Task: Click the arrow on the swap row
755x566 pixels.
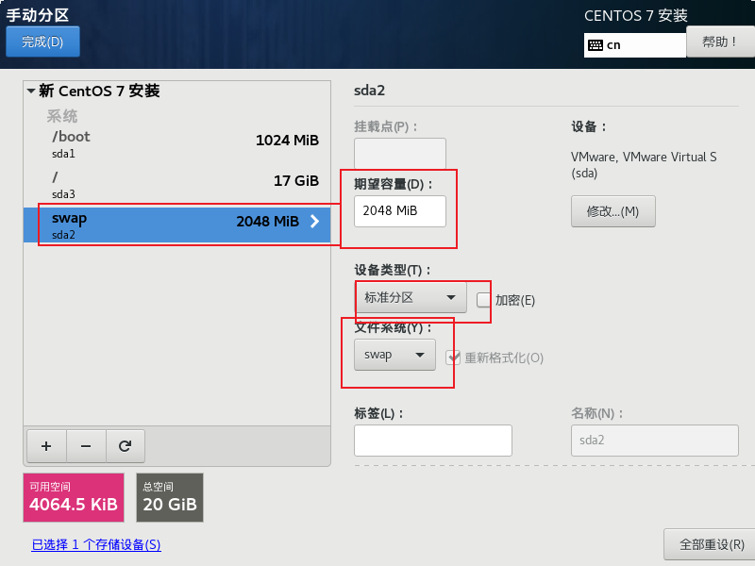Action: [315, 222]
